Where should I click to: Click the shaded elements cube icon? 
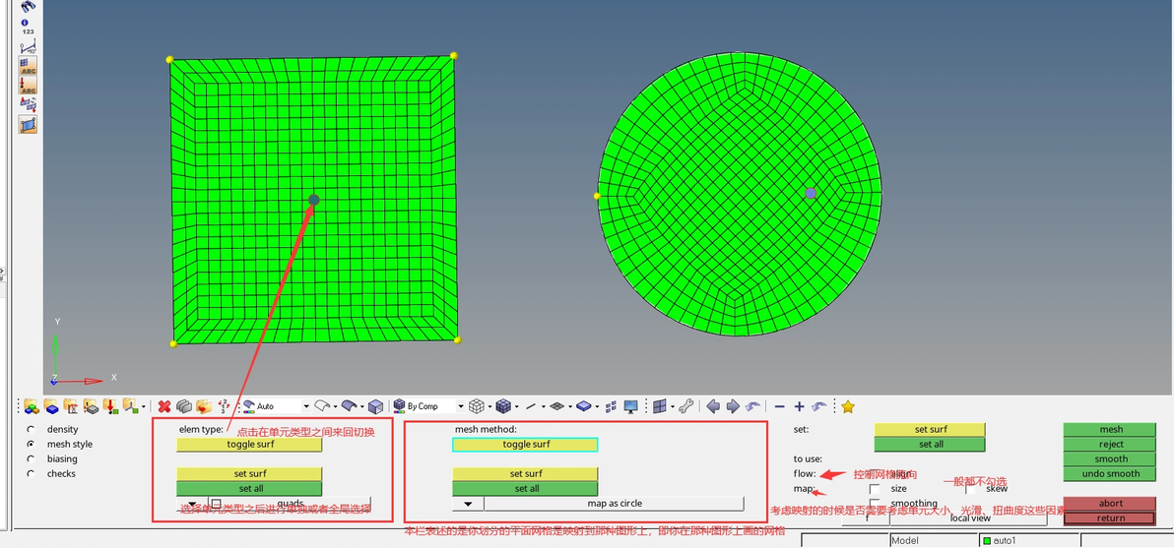pyautogui.click(x=503, y=406)
